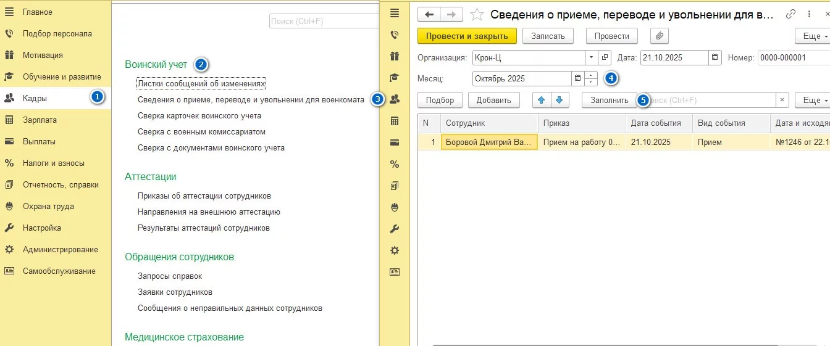830x346 pixels.
Task: Open the calendar picker for the Месяц field
Action: [x=578, y=78]
